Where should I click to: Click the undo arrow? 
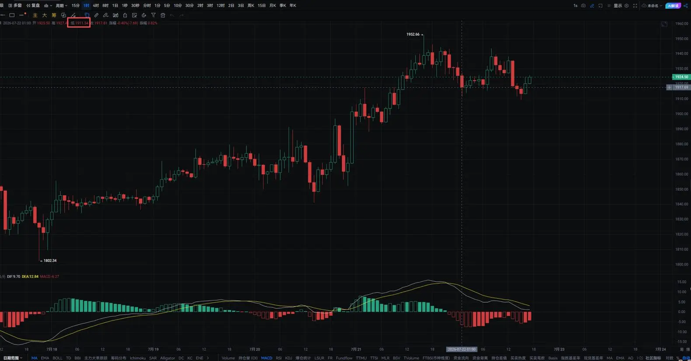point(172,15)
